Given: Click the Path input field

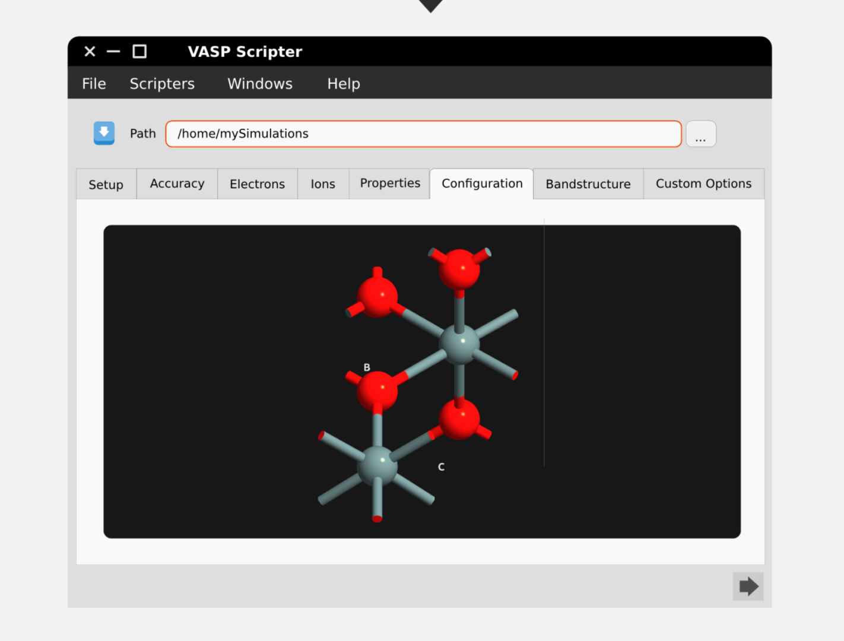Looking at the screenshot, I should click(423, 134).
